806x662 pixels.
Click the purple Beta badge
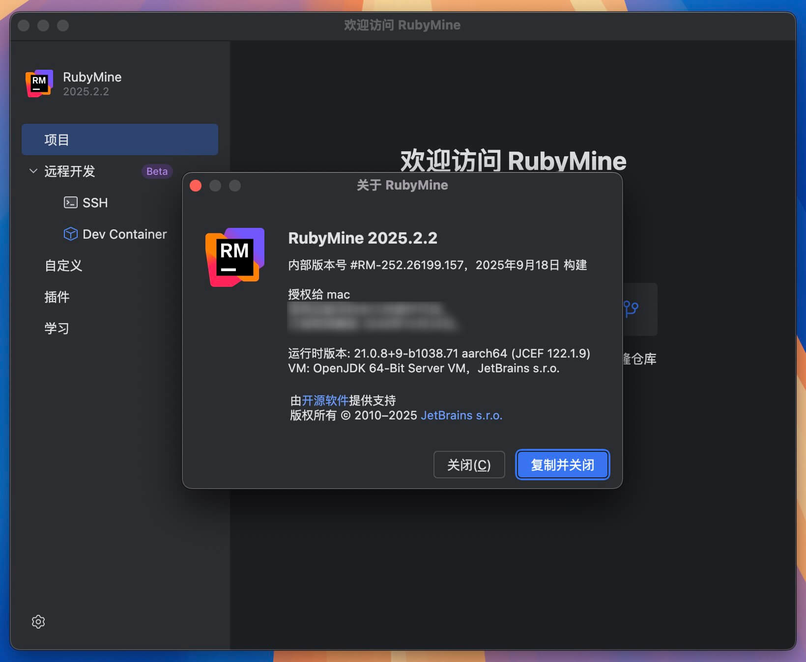[157, 171]
